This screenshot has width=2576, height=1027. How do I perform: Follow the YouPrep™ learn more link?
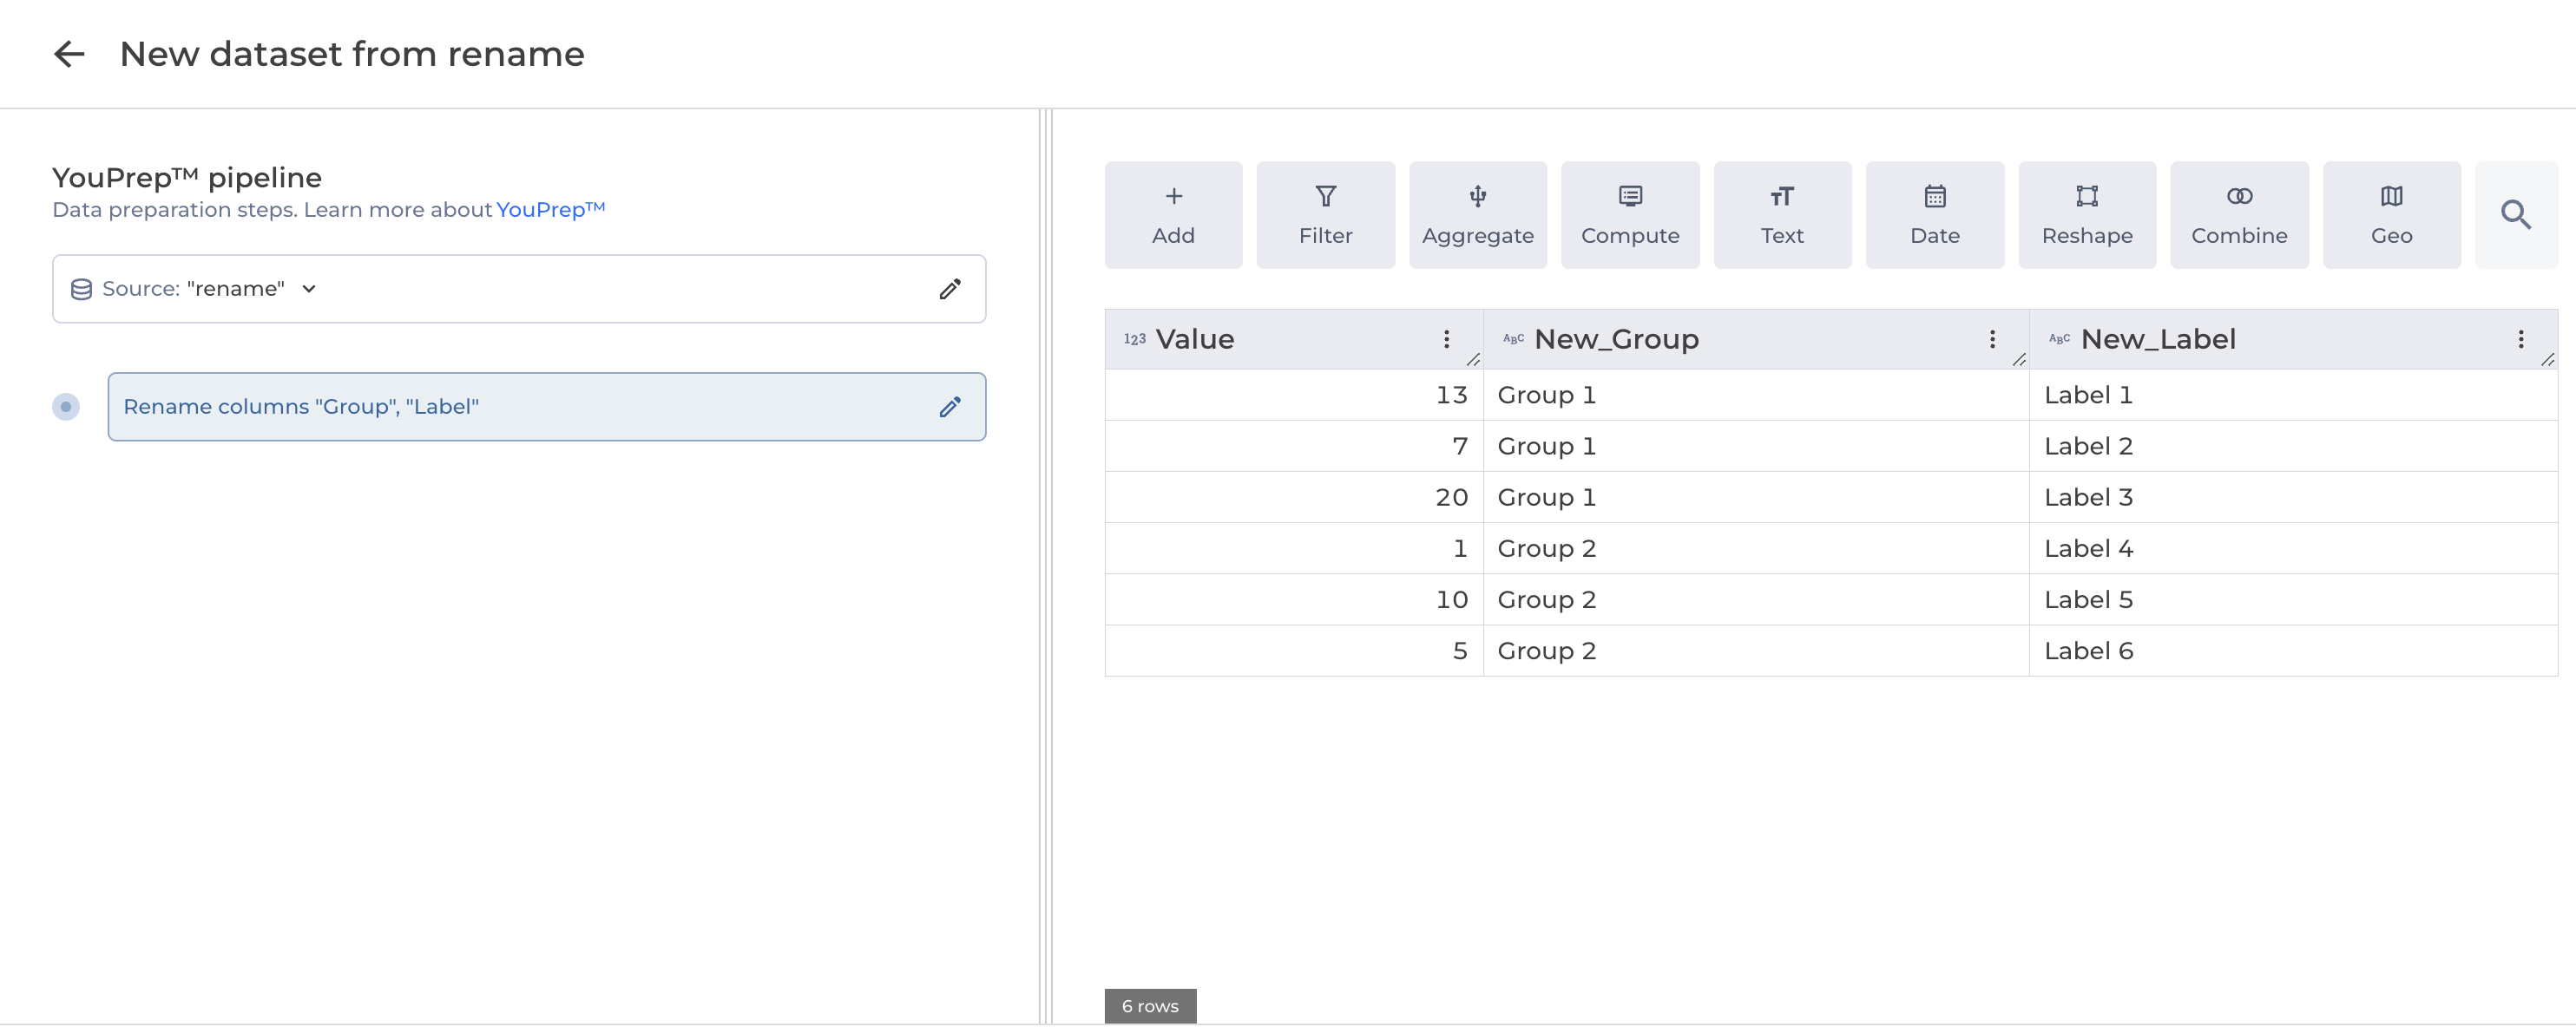click(550, 210)
